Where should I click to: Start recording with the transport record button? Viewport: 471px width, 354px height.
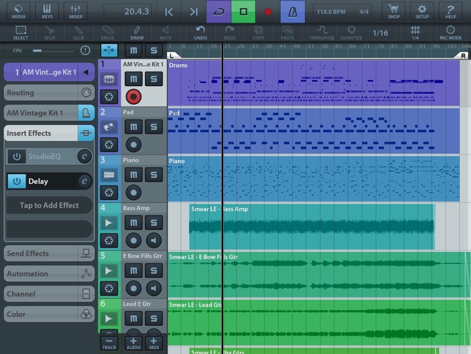coord(268,12)
